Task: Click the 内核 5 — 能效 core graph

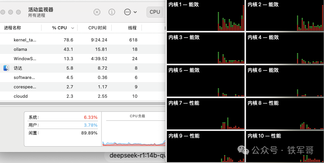Action: click(206, 81)
